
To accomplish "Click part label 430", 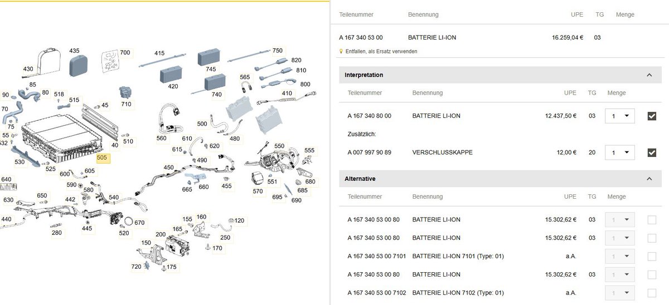I will point(28,69).
